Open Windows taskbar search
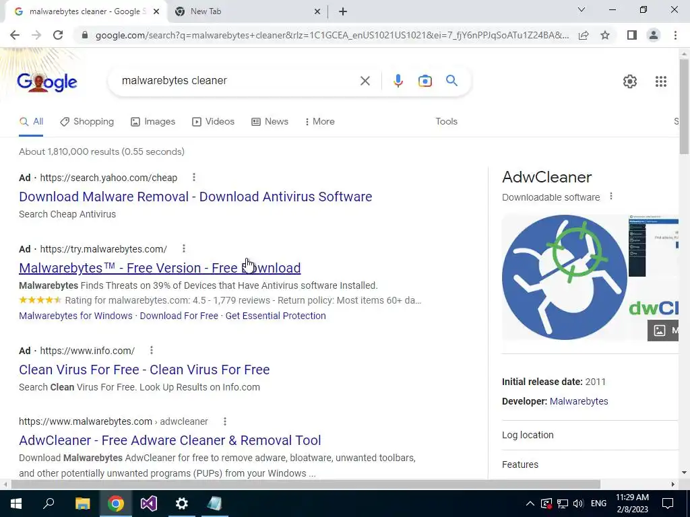Image resolution: width=690 pixels, height=517 pixels. (49, 504)
